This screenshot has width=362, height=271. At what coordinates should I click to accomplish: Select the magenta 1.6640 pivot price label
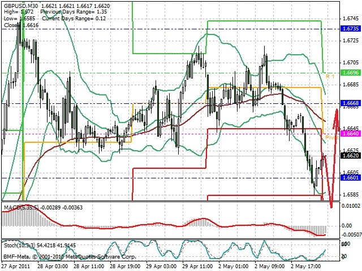point(351,134)
